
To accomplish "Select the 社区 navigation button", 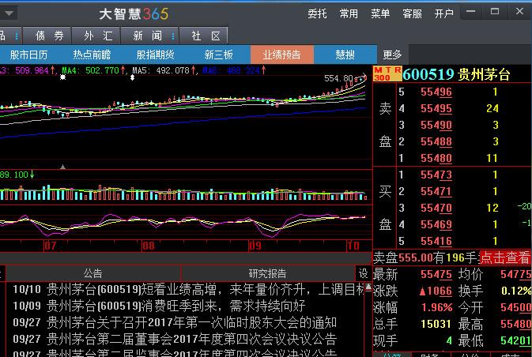I will click(205, 36).
